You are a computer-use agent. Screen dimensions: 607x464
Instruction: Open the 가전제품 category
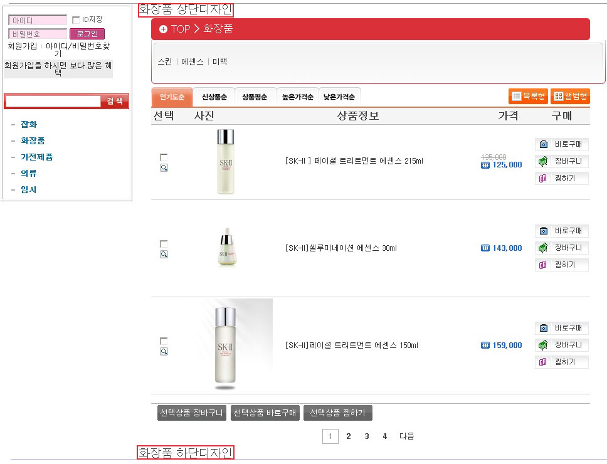37,157
